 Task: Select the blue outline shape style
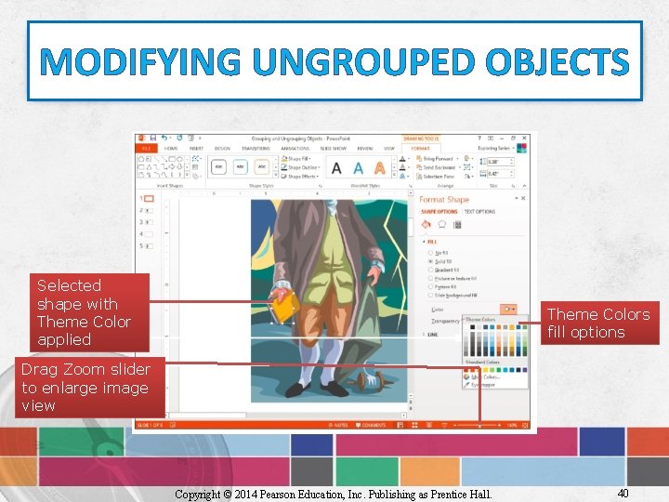click(x=241, y=167)
